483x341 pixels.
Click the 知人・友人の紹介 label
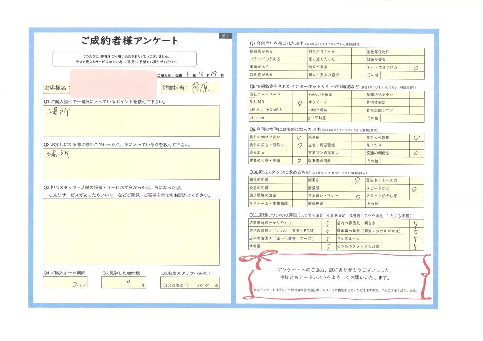324,75
